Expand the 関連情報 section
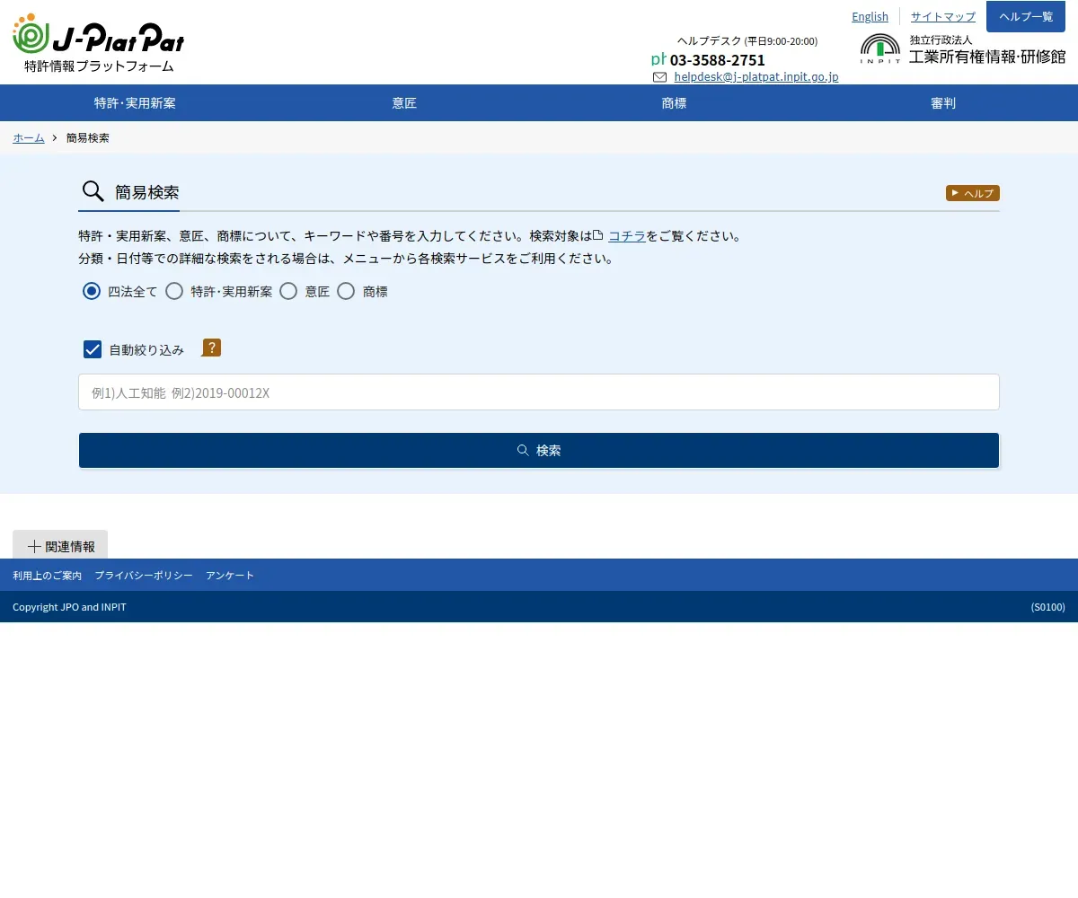This screenshot has height=898, width=1078. [60, 545]
